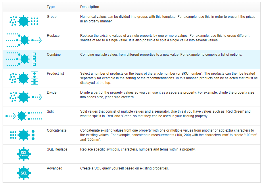
Task: Select the Product list type label
Action: point(55,74)
